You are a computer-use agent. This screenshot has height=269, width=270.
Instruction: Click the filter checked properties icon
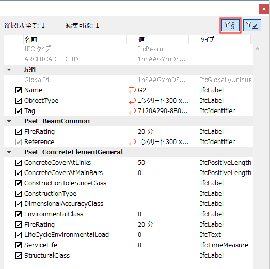(x=252, y=25)
